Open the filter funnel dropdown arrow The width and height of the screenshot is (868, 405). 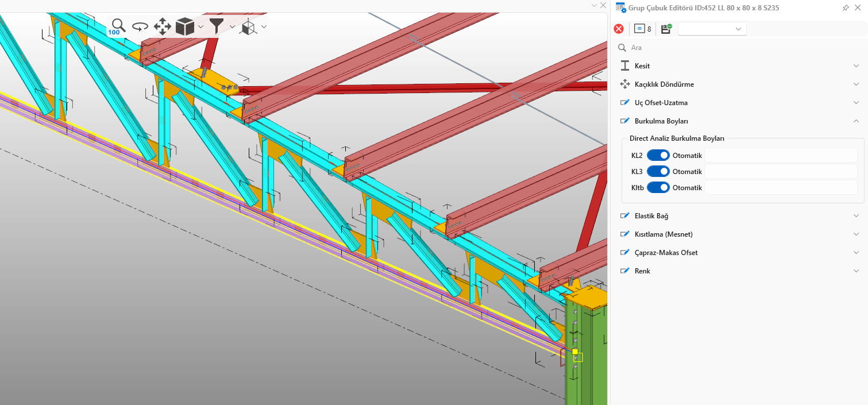point(232,26)
